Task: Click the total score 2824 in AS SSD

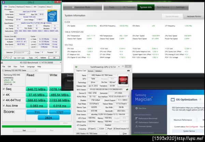Action: click(49, 118)
